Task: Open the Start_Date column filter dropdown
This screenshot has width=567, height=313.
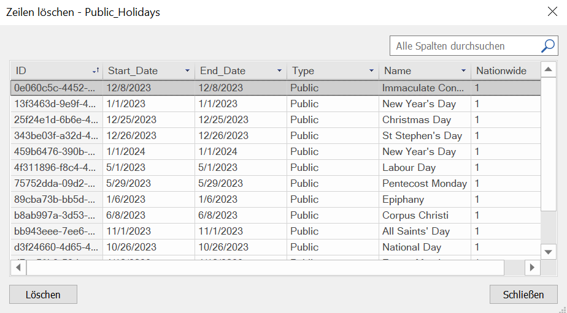Action: tap(187, 71)
